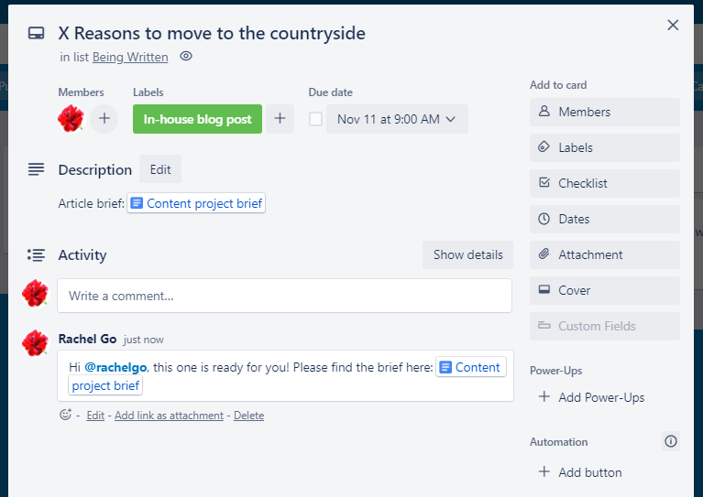Screen dimensions: 703x497
Task: Click the card title icon beside the heading
Action: [x=37, y=34]
